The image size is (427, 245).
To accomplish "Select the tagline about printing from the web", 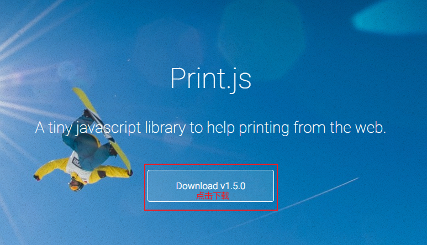I will [x=210, y=128].
